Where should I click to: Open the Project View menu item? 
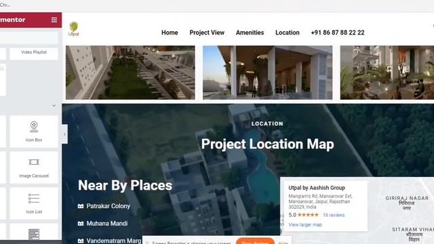[x=207, y=33]
